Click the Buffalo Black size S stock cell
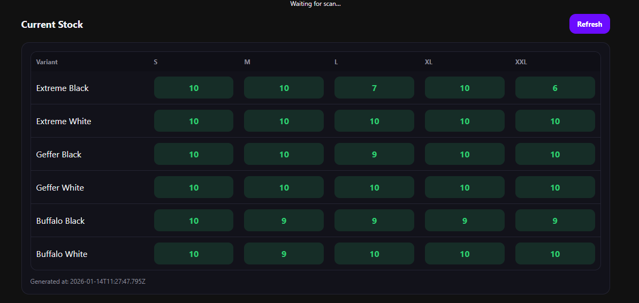This screenshot has height=303, width=639. click(x=194, y=220)
